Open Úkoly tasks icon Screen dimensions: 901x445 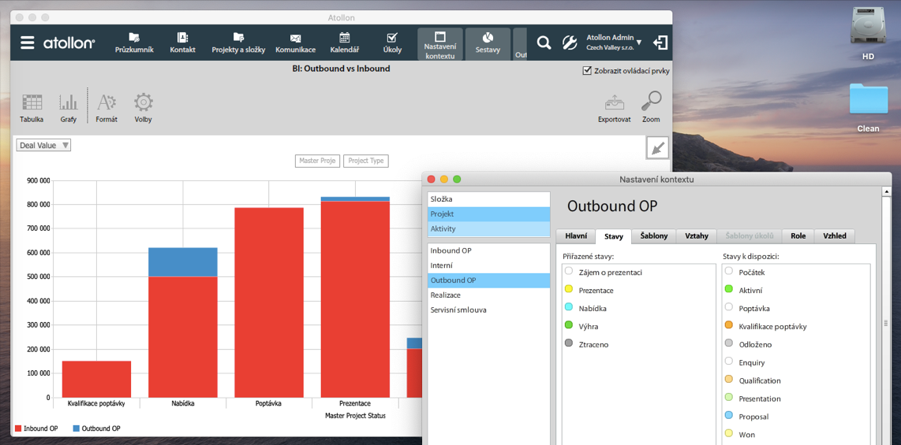click(x=392, y=43)
